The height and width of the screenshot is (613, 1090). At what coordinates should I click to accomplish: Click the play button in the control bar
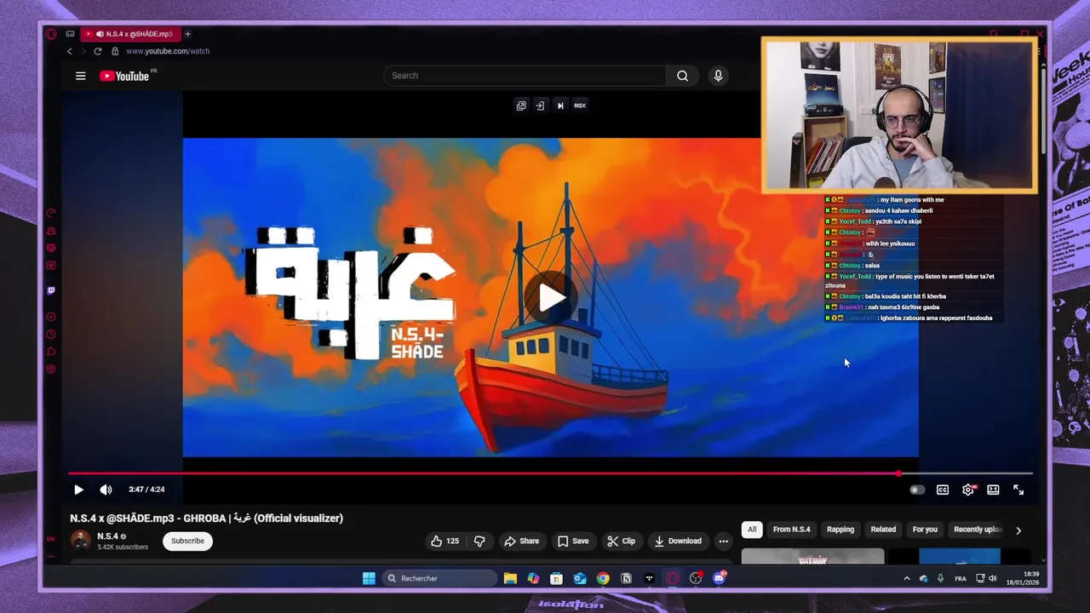(78, 490)
